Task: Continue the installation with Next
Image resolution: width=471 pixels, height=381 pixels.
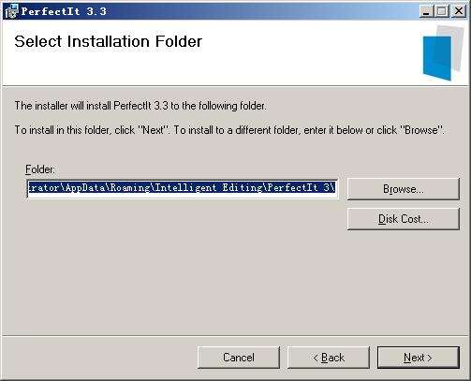Action: point(419,358)
